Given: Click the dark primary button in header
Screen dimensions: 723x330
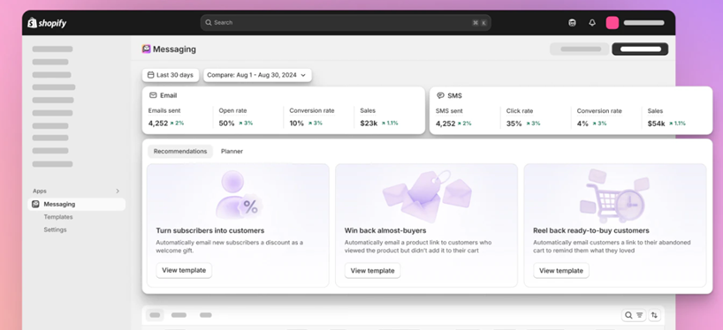Looking at the screenshot, I should tap(640, 49).
